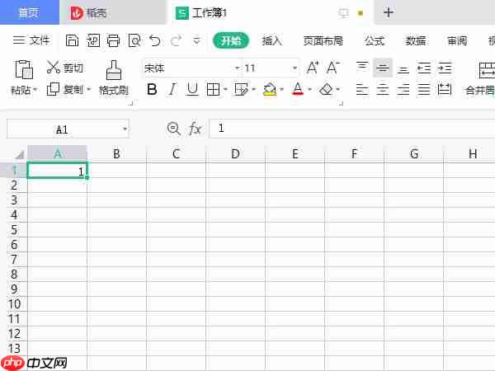Open quick access toolbar customize arrow
Viewport: 495px width, 371px height.
[x=196, y=41]
